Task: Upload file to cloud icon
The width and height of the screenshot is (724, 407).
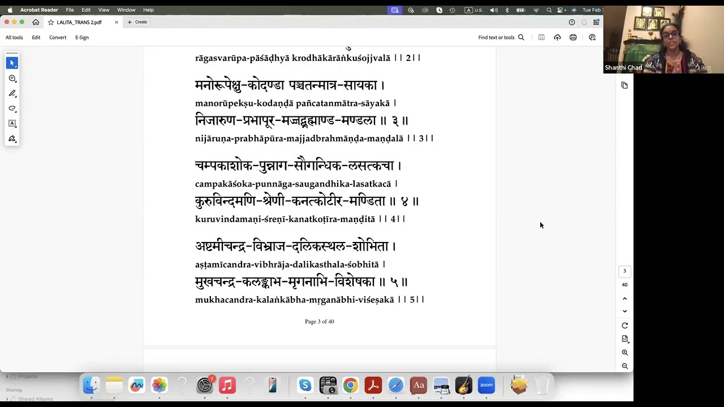Action: pos(557,37)
